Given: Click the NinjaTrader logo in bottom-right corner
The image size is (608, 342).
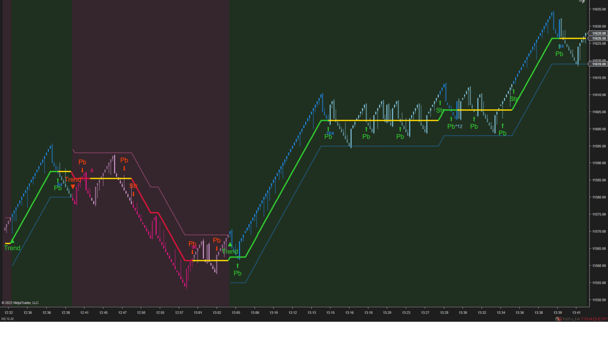Looking at the screenshot, I should pyautogui.click(x=581, y=319).
